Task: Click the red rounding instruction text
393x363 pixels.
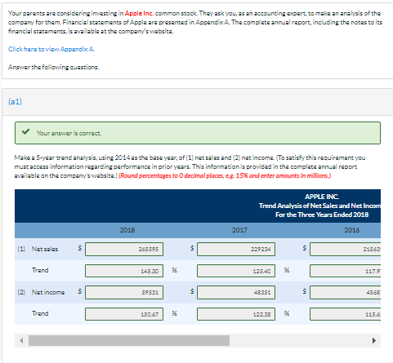Action: pyautogui.click(x=225, y=175)
